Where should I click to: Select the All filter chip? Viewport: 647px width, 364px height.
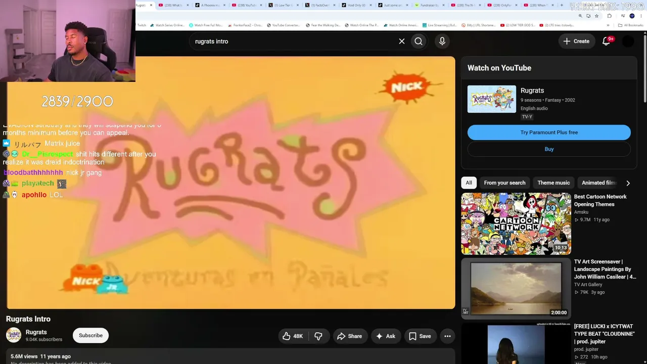click(469, 183)
